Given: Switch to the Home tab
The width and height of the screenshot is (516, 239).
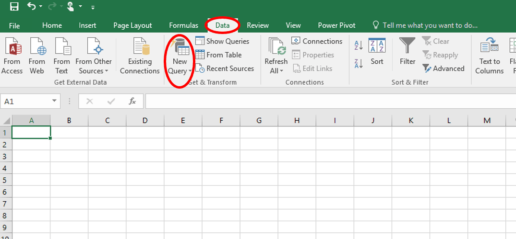Looking at the screenshot, I should click(52, 25).
